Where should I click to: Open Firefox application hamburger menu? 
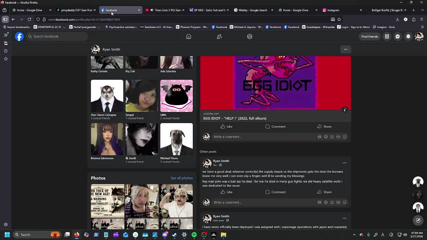click(422, 19)
